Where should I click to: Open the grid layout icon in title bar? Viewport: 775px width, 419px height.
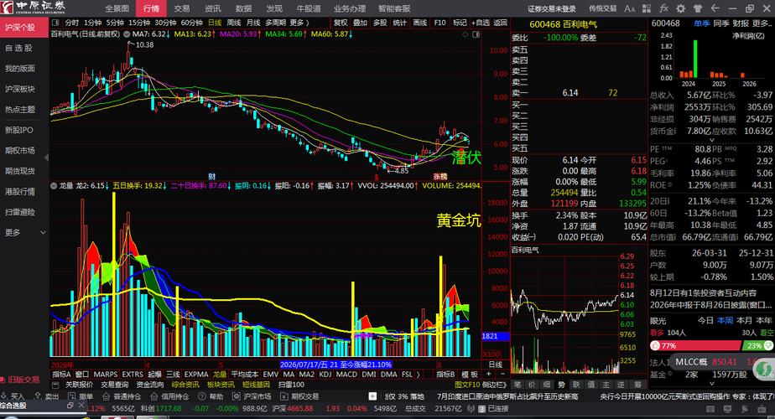pos(647,8)
